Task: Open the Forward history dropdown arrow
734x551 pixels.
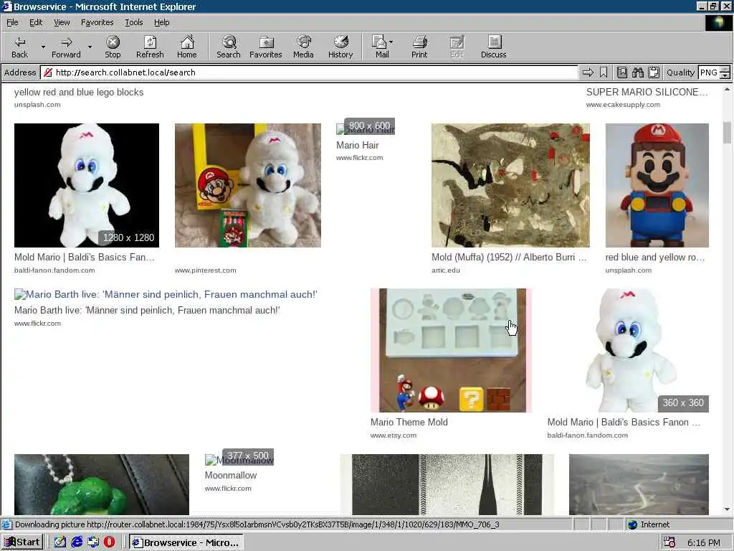Action: (90, 47)
